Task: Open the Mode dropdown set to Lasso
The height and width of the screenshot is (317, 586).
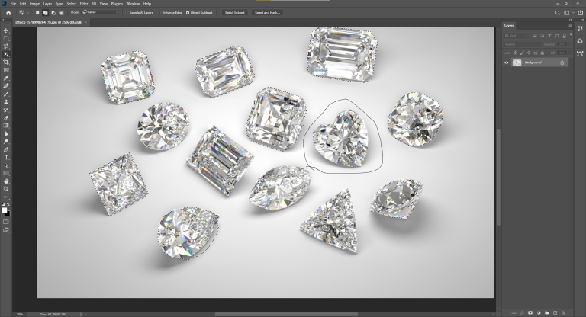Action: 102,13
